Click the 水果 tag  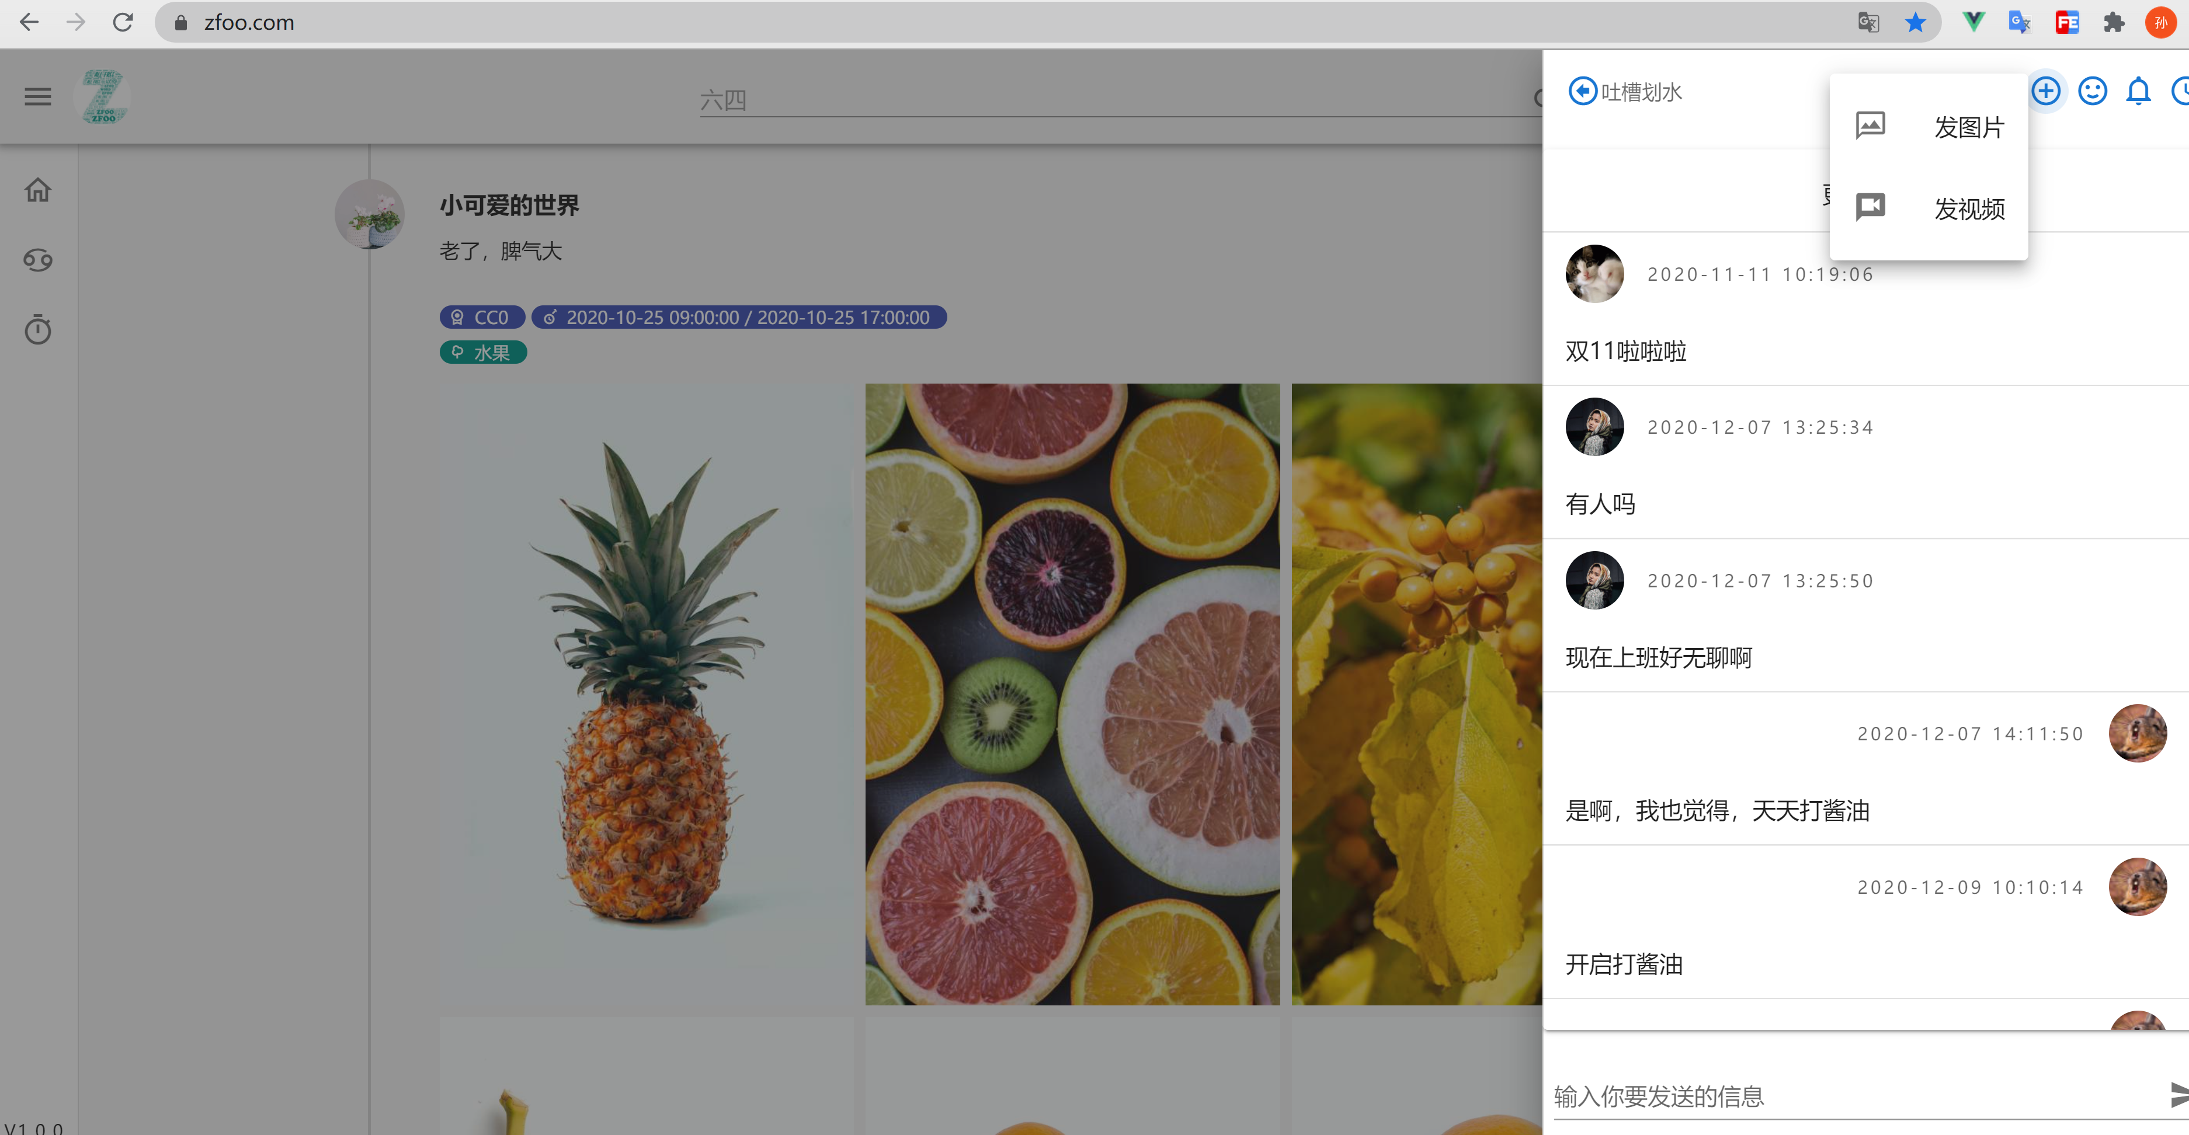pos(482,353)
